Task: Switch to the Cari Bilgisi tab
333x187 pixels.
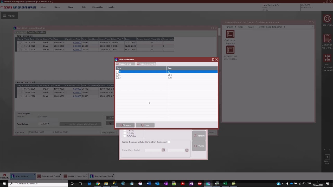Action: [x=20, y=32]
